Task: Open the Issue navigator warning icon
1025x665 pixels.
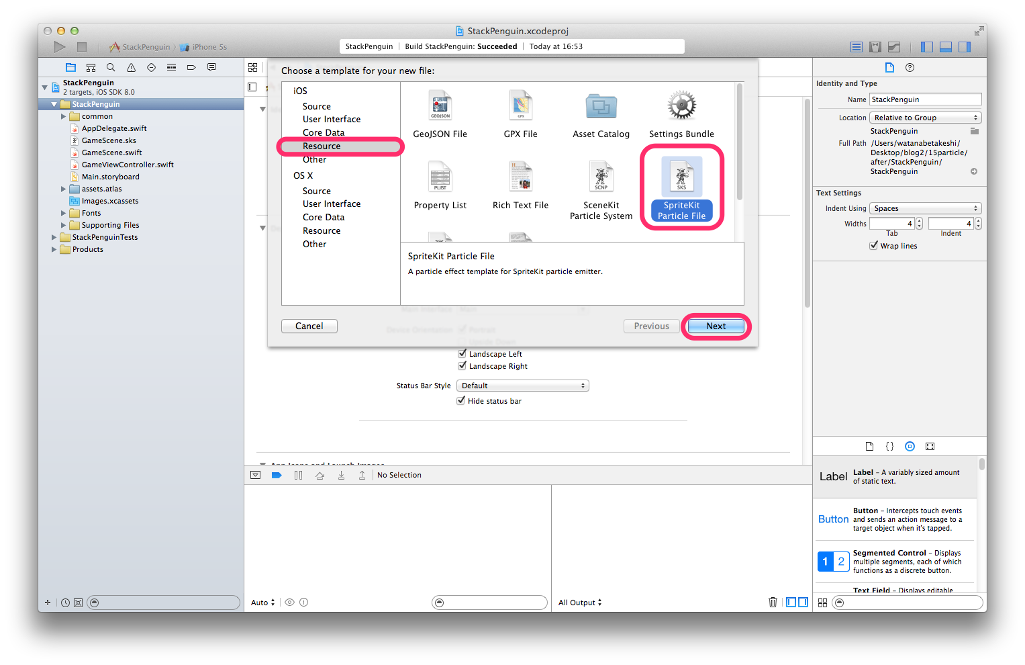Action: (x=131, y=67)
